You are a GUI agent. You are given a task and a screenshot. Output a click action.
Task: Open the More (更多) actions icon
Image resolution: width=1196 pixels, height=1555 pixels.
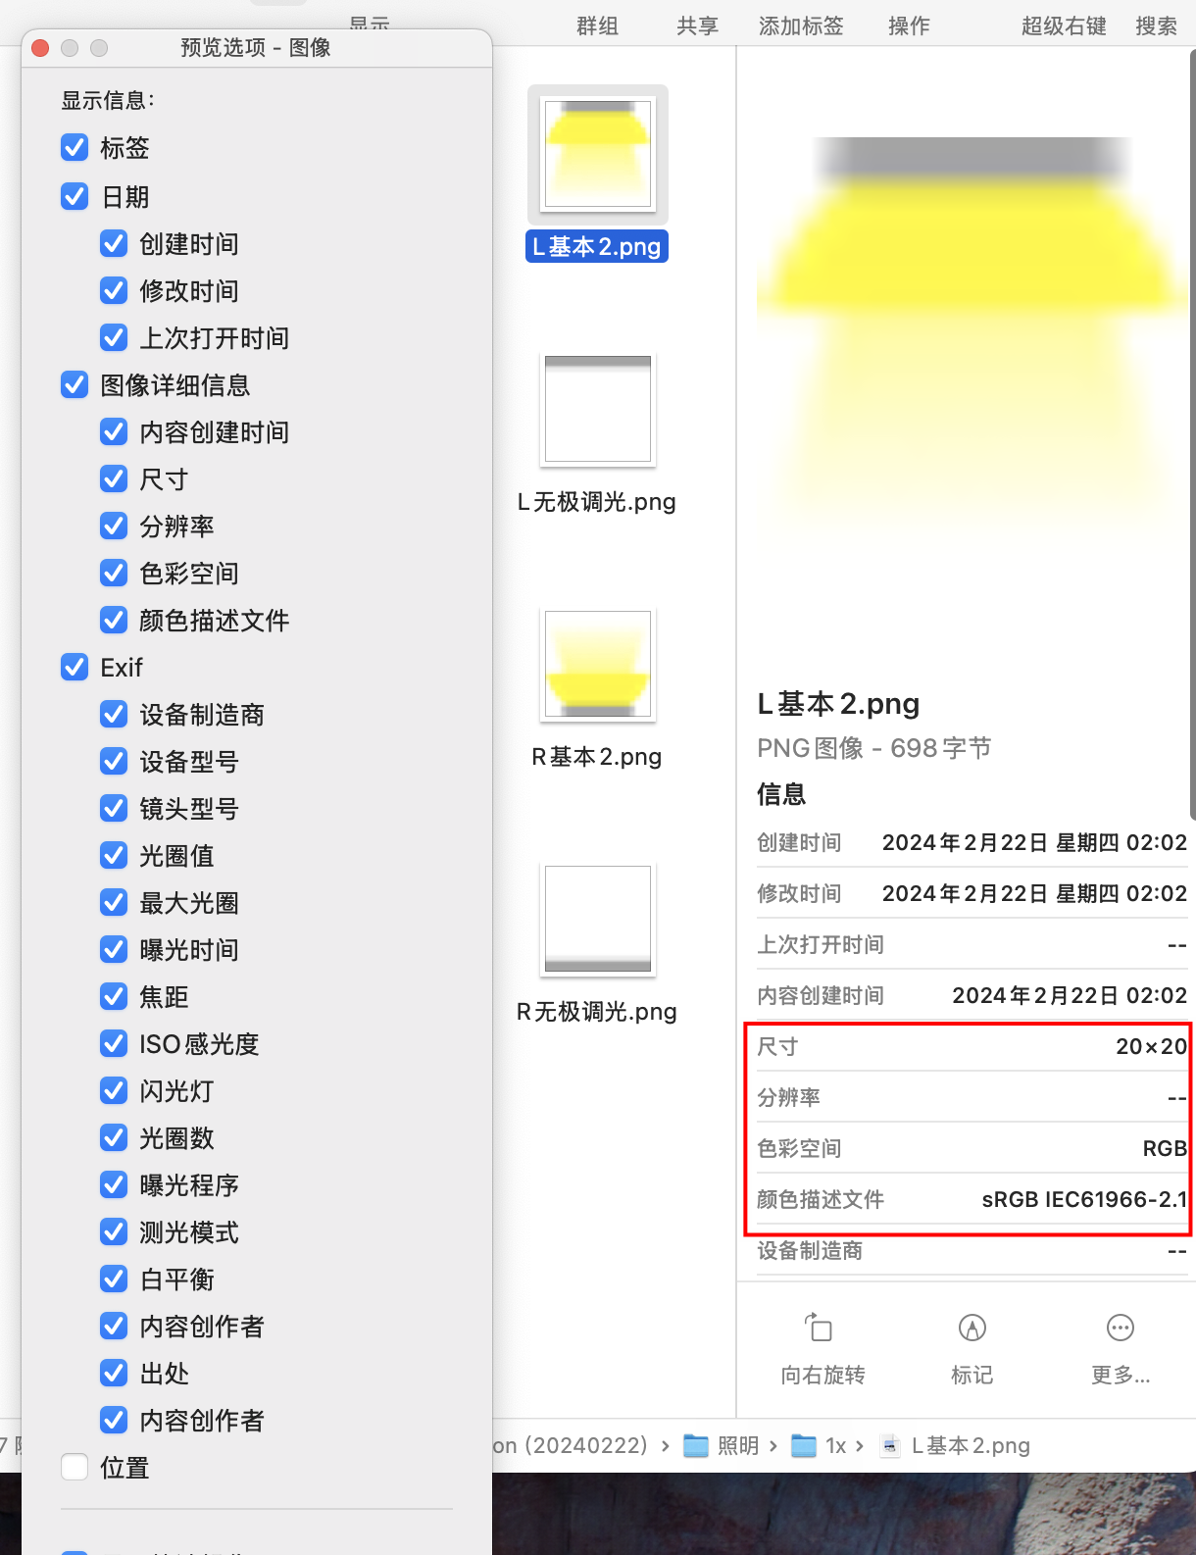[1120, 1328]
